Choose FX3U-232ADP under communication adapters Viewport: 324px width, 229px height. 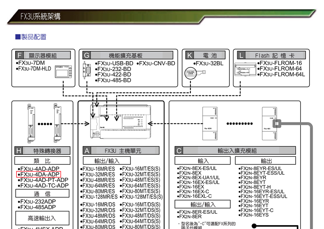37,202
